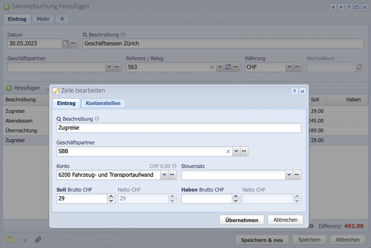
Task: Clear the SBB Geschäftspartner field
Action: (x=228, y=151)
